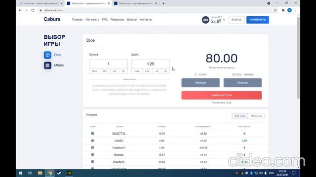316x177 pixels.
Task: Click the microphone tray icon
Action: (x=266, y=173)
